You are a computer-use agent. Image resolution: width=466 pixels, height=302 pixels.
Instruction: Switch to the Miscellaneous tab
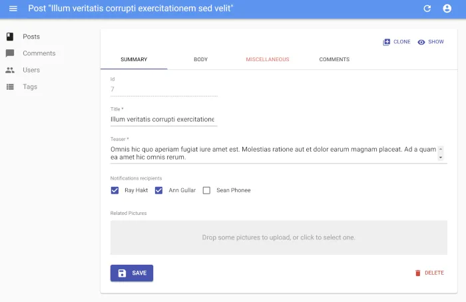pos(268,59)
